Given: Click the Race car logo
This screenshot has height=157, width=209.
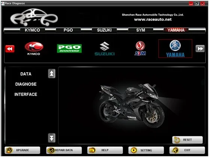Looking at the screenshot, I should click(34, 17).
